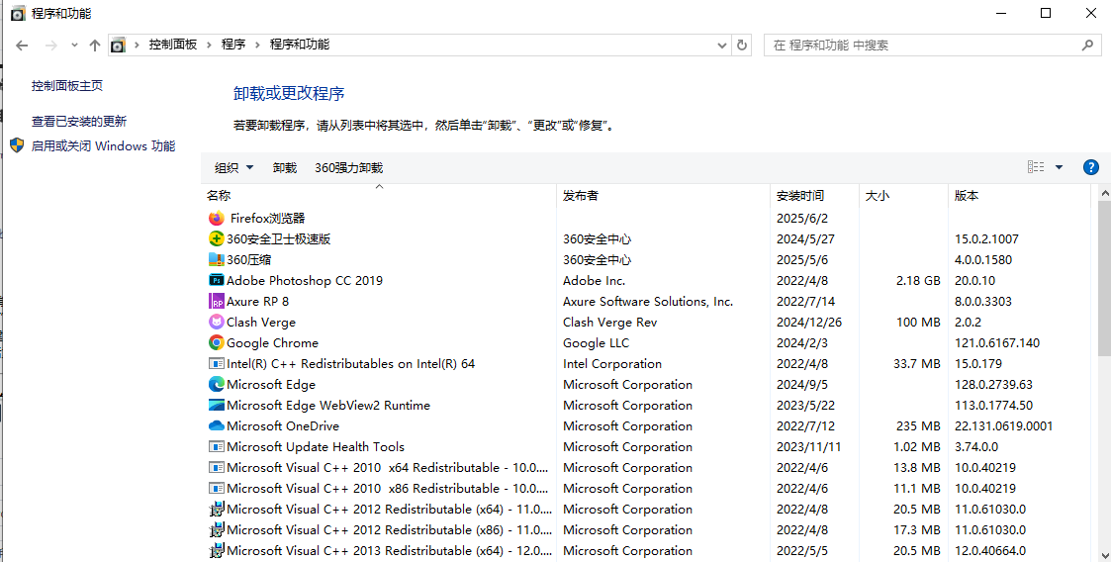Expand the chevron before 控制面板 breadcrumb
This screenshot has width=1111, height=562.
point(137,45)
